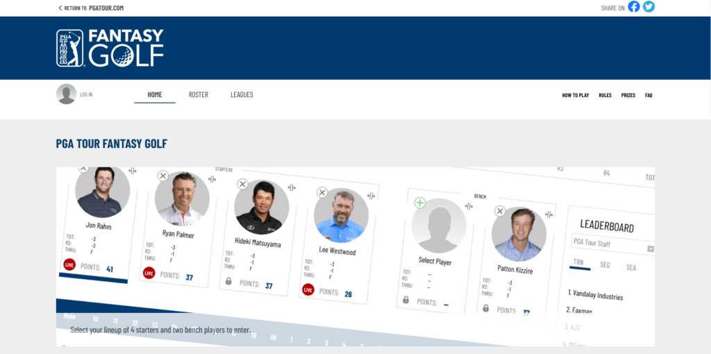This screenshot has height=354, width=711.
Task: Click the PGA Tour Fantasy Golf heading
Action: [112, 144]
